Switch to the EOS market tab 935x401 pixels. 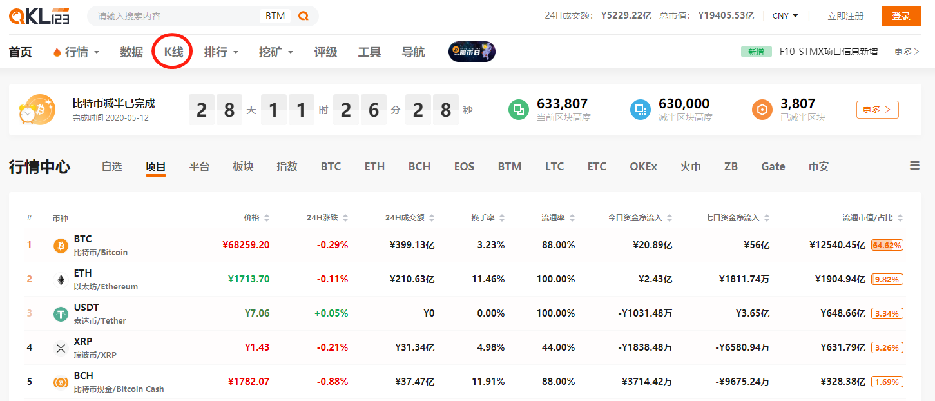tap(464, 166)
